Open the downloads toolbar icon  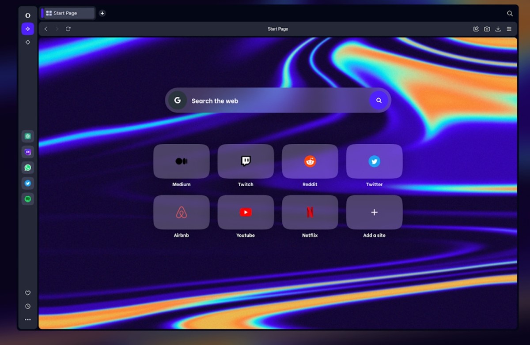498,29
